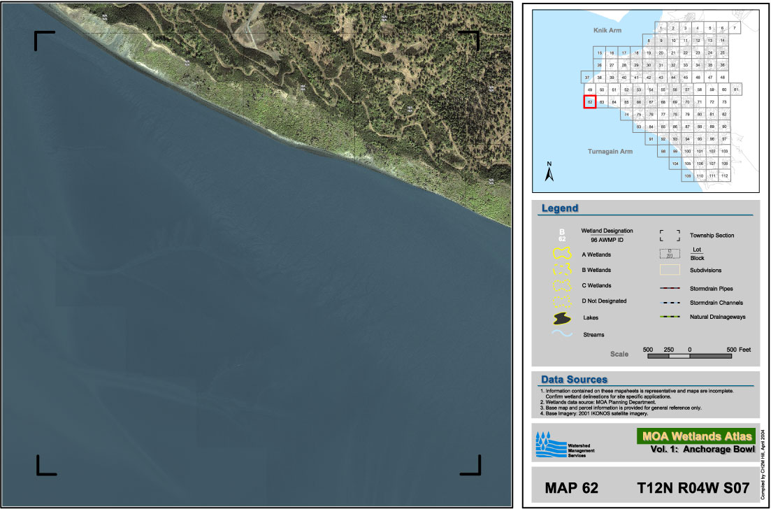This screenshot has height=509, width=771.
Task: Click the Natural Drainageways green line symbol
Action: (670, 317)
